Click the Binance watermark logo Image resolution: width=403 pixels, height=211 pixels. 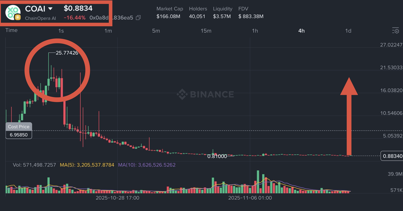pyautogui.click(x=205, y=94)
